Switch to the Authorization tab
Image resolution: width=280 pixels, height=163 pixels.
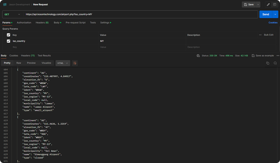(24, 23)
